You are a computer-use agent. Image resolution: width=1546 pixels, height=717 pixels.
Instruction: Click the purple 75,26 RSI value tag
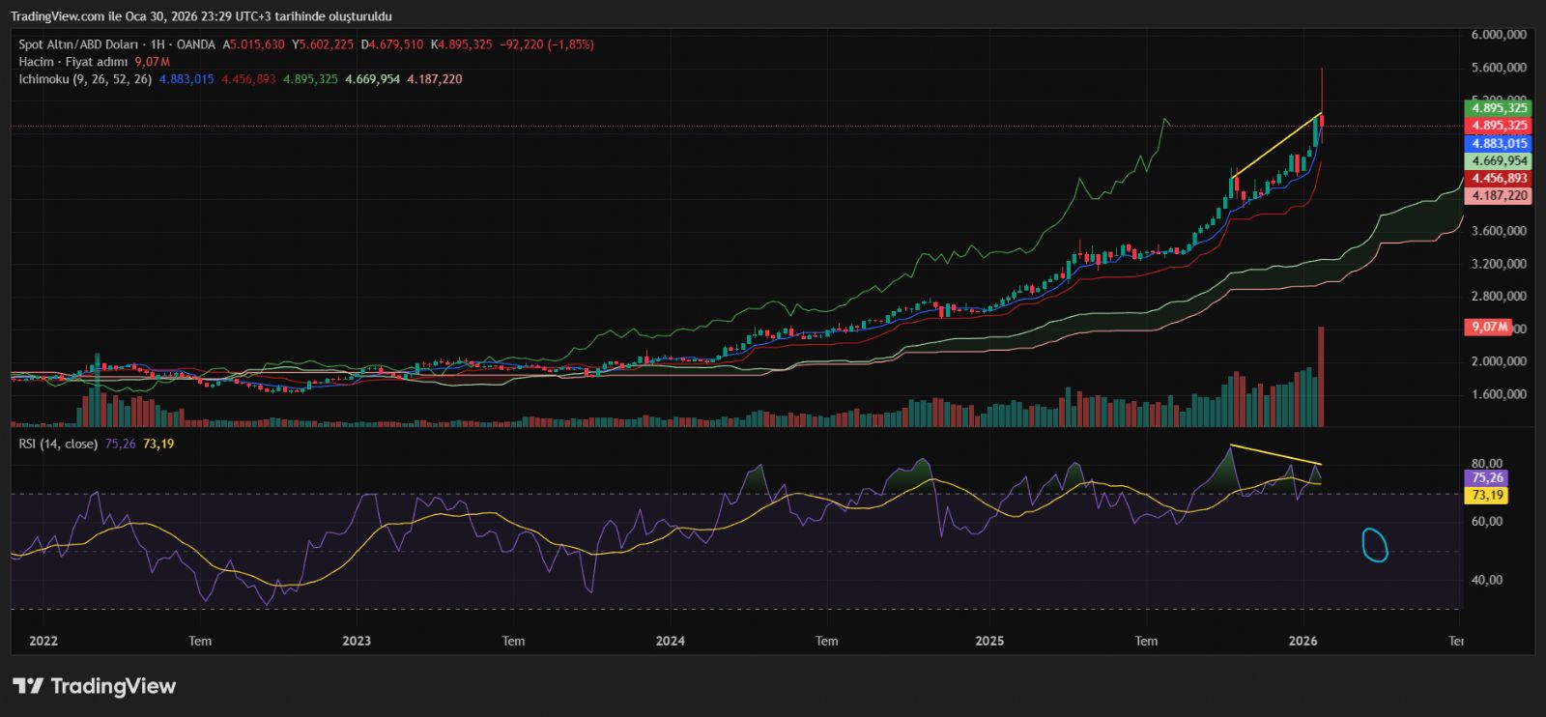(x=1487, y=477)
